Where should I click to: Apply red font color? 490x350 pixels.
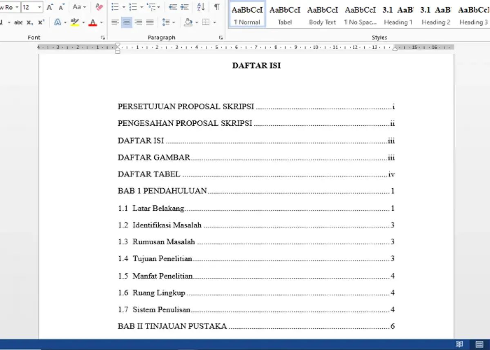(x=93, y=22)
